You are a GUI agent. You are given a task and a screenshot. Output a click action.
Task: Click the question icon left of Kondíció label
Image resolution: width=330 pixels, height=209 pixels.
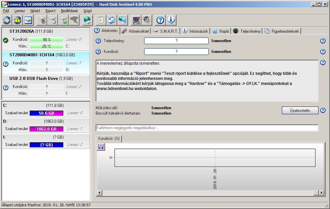click(98, 52)
